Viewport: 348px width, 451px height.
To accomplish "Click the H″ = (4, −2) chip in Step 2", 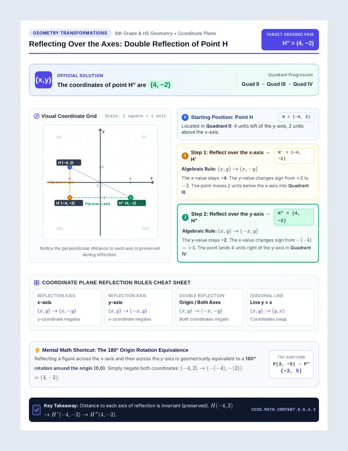I will pos(294,217).
